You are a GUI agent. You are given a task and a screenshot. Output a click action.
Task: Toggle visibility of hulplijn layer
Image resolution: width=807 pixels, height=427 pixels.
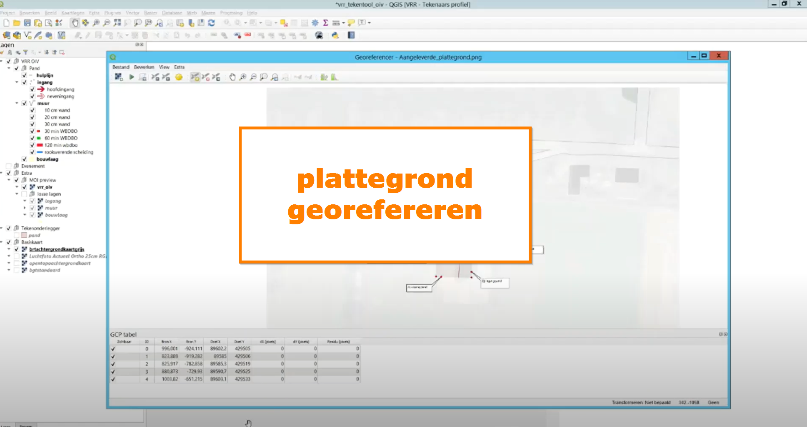click(24, 75)
